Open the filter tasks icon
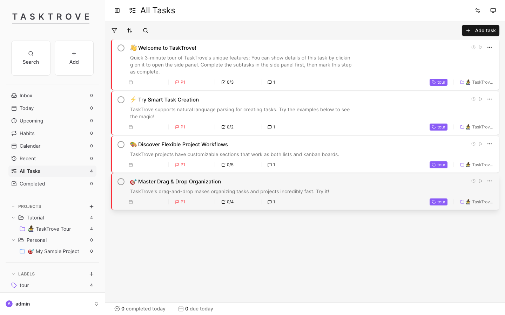Screen dimensions: 505x315 tap(114, 30)
